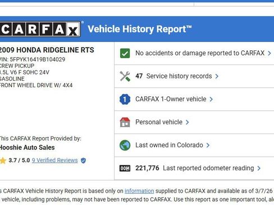Select FRONT WHEEL DRIVE W/ 4X4 text

[36, 85]
